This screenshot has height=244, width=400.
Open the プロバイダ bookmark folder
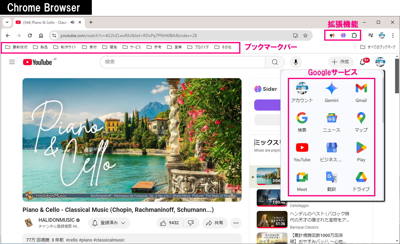(198, 47)
